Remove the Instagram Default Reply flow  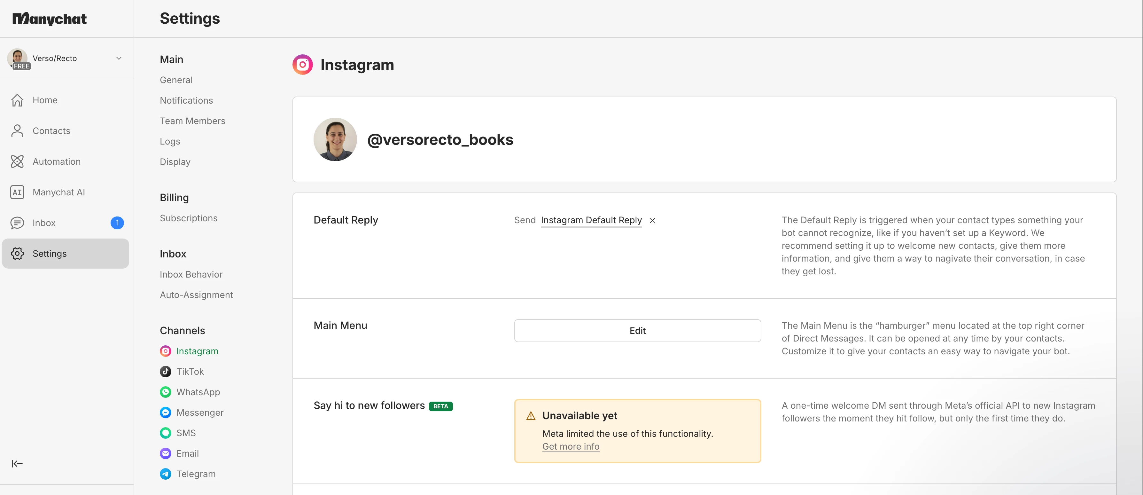tap(652, 221)
